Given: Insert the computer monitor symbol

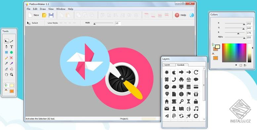Looking at the screenshot, I should tap(181, 87).
